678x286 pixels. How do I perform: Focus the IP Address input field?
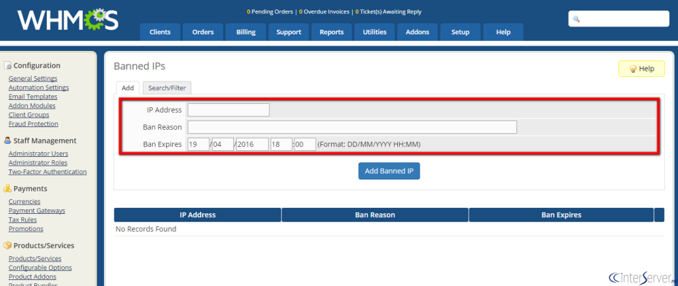228,110
